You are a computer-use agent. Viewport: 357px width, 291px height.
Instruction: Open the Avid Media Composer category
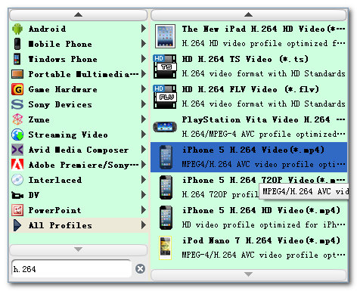click(79, 150)
